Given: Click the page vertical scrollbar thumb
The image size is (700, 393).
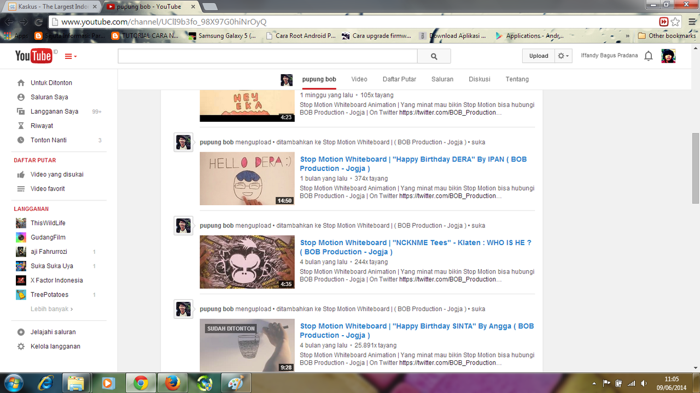Looking at the screenshot, I should click(696, 168).
